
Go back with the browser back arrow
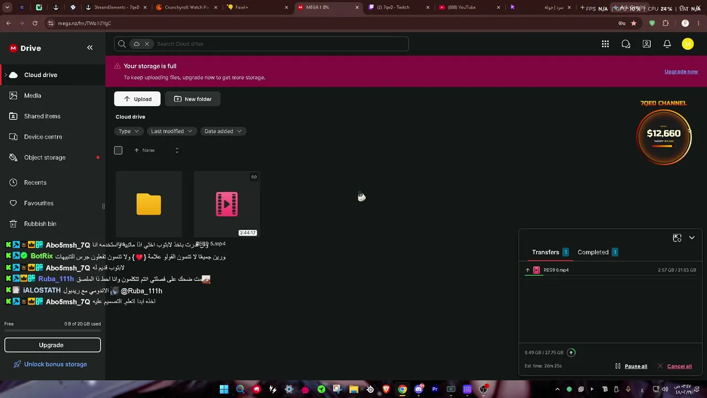pos(8,23)
